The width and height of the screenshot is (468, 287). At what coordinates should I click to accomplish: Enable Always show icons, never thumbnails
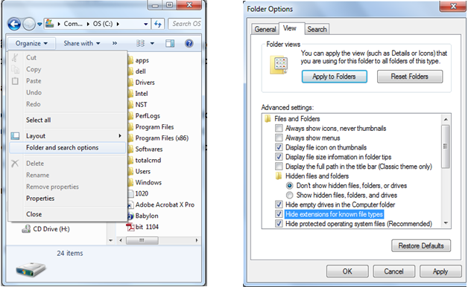(279, 129)
